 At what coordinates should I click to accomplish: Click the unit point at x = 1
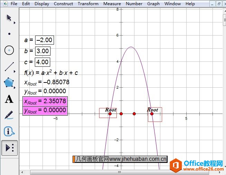[134, 114]
